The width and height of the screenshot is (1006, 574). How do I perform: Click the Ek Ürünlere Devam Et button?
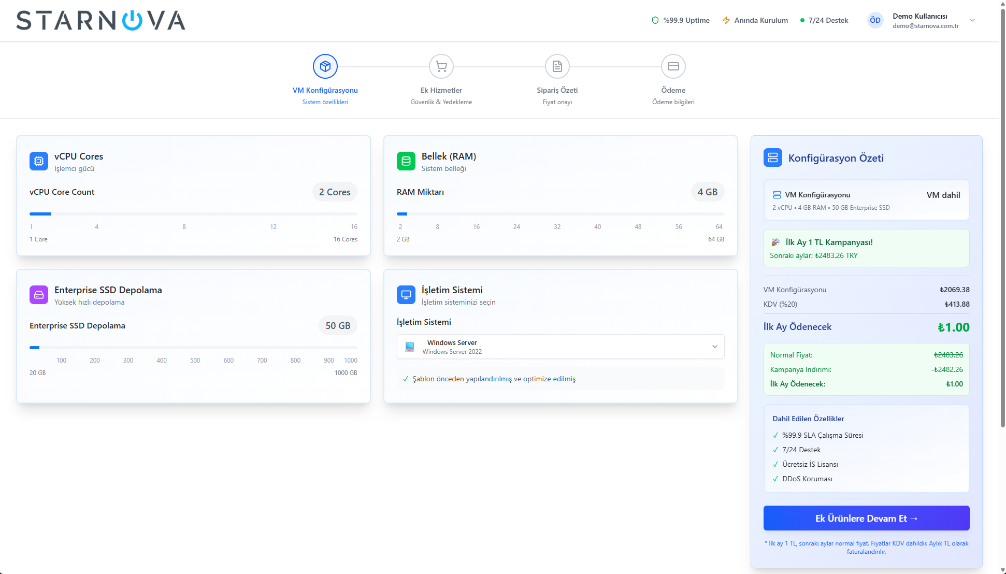click(x=866, y=518)
